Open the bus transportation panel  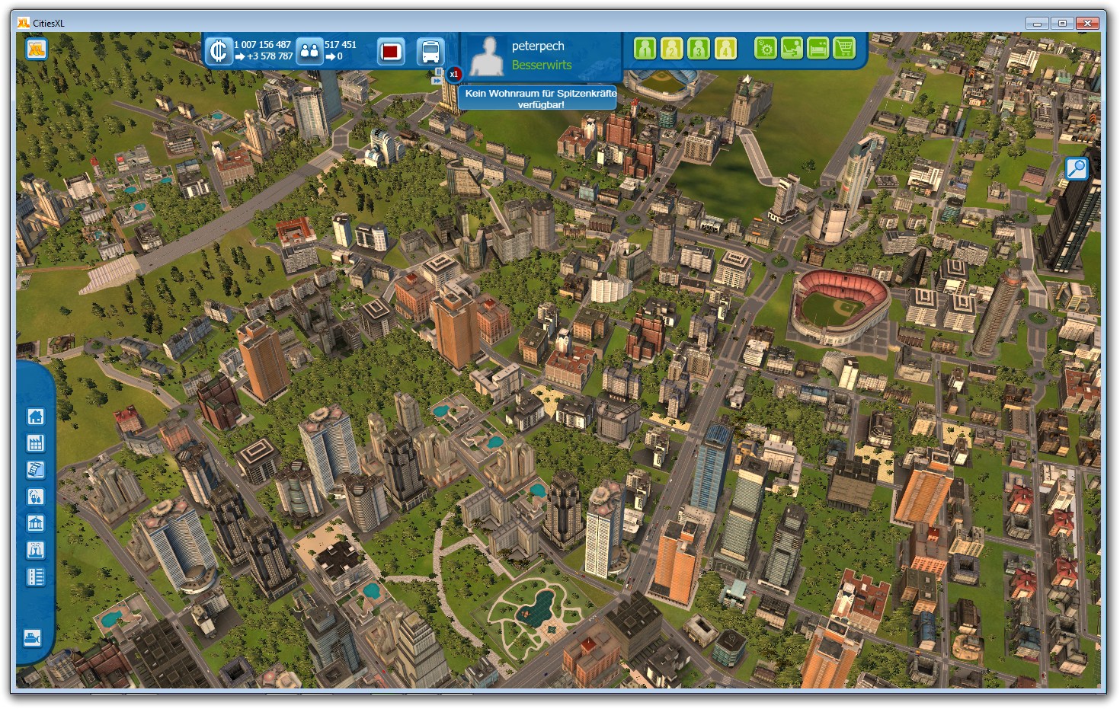pyautogui.click(x=430, y=52)
